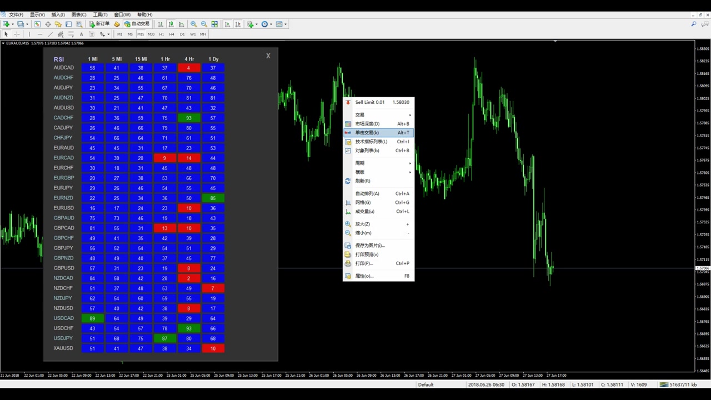The image size is (711, 400).
Task: Expand the Indicators list dropdown arrow
Action: coord(257,24)
